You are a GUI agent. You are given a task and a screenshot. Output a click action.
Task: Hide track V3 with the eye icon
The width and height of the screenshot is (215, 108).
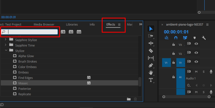coord(196,44)
